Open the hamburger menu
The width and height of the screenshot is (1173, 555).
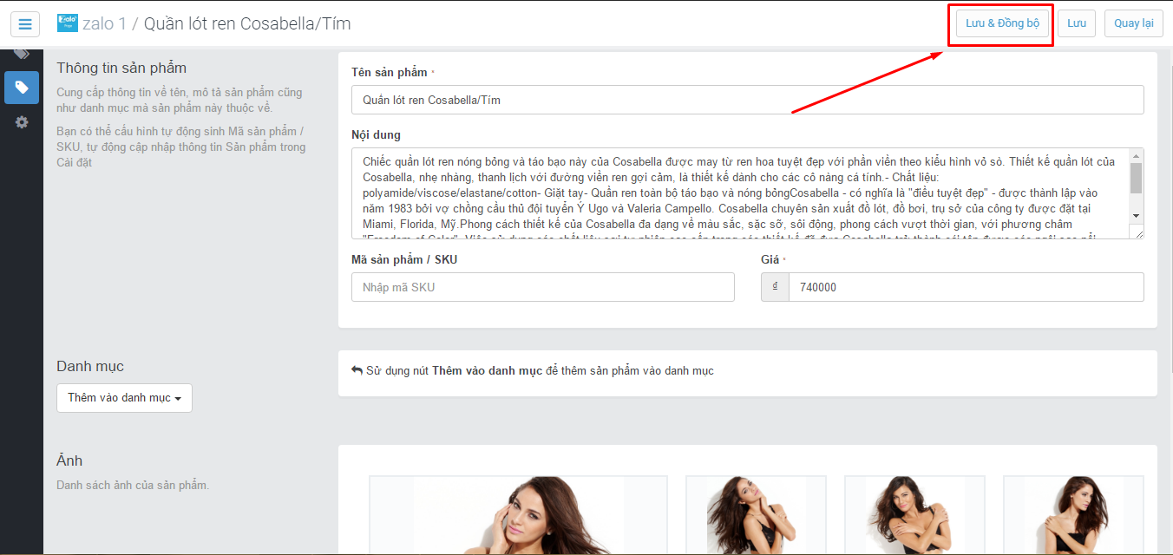(24, 23)
